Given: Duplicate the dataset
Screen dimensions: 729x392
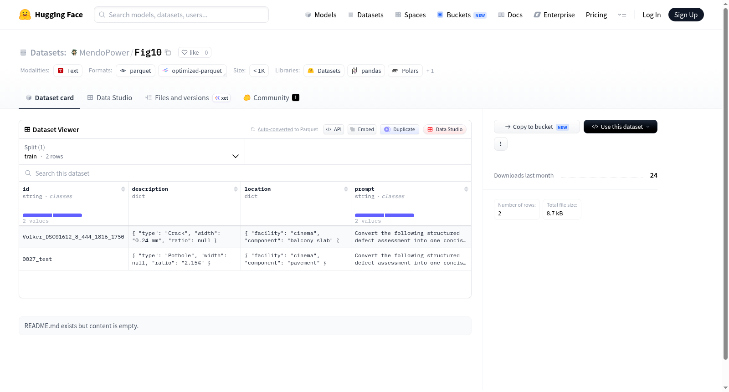Looking at the screenshot, I should click(x=400, y=129).
